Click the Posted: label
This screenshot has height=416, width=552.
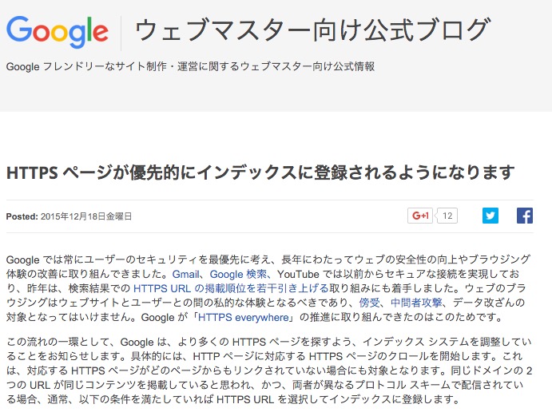22,216
